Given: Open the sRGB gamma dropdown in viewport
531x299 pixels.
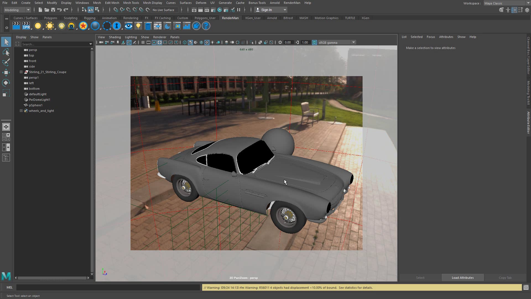Looking at the screenshot, I should point(354,42).
